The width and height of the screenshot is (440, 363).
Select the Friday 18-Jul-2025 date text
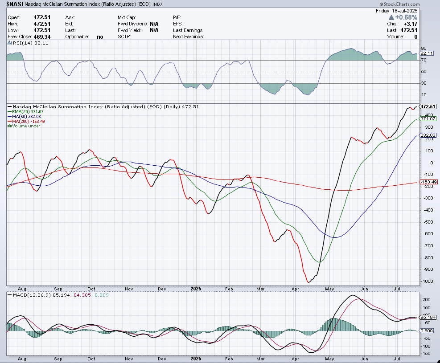click(396, 11)
